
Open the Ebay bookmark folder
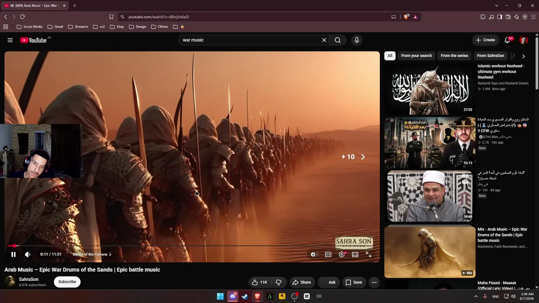click(117, 27)
